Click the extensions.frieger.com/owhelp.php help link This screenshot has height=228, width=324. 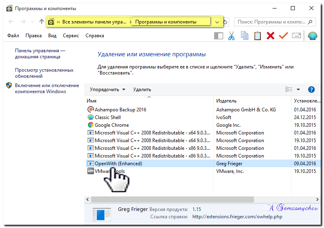(237, 216)
